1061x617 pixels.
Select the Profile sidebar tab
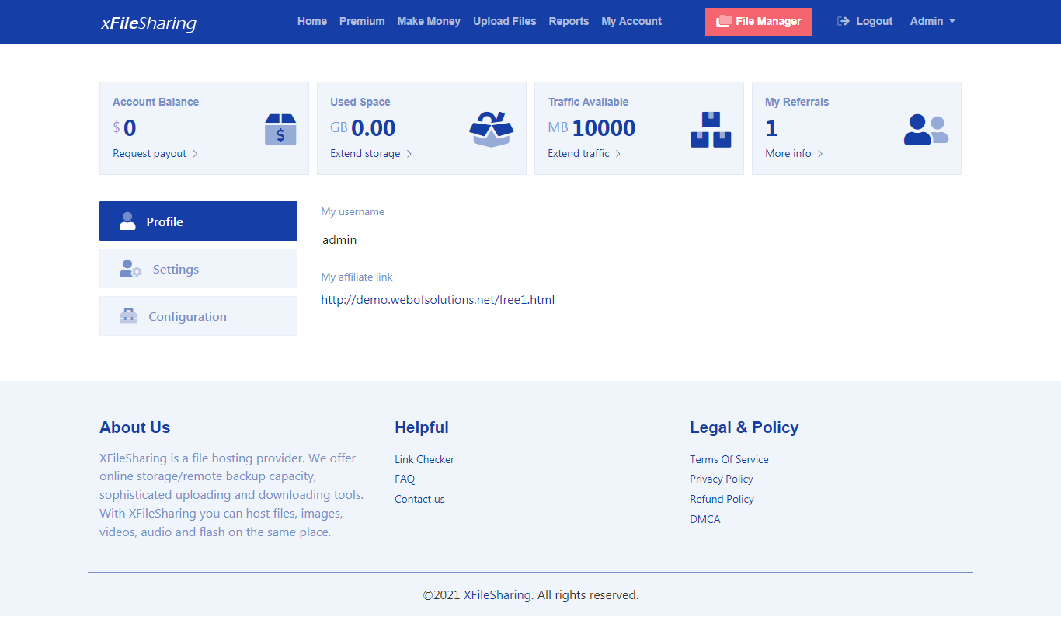point(198,221)
